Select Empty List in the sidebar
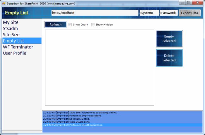This screenshot has height=135, width=205. (22, 41)
